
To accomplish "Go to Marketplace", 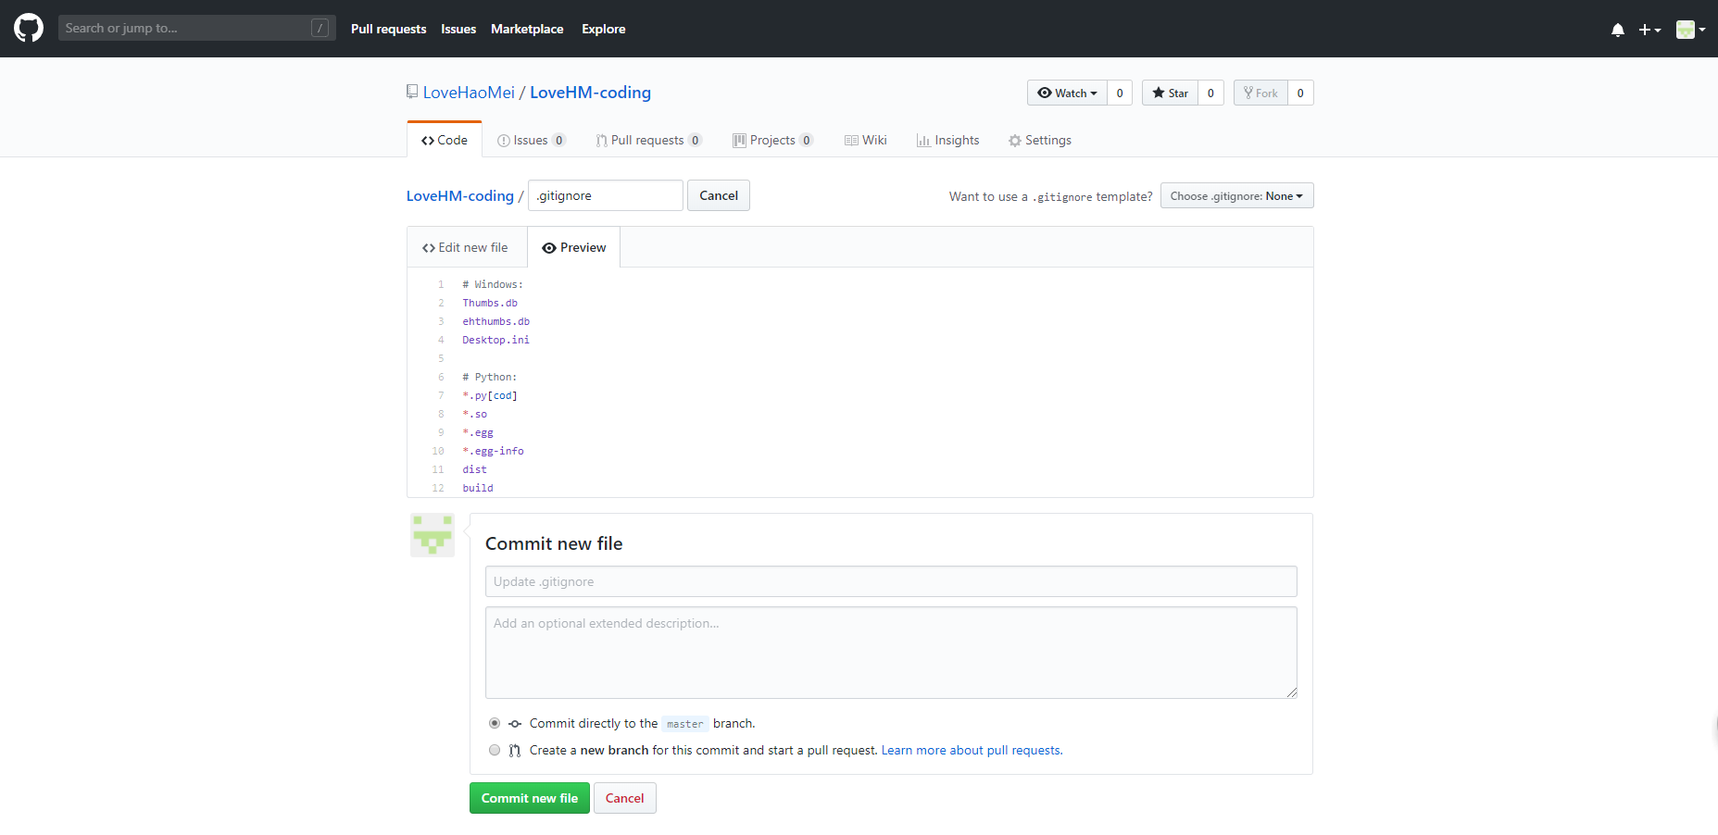I will (x=527, y=29).
